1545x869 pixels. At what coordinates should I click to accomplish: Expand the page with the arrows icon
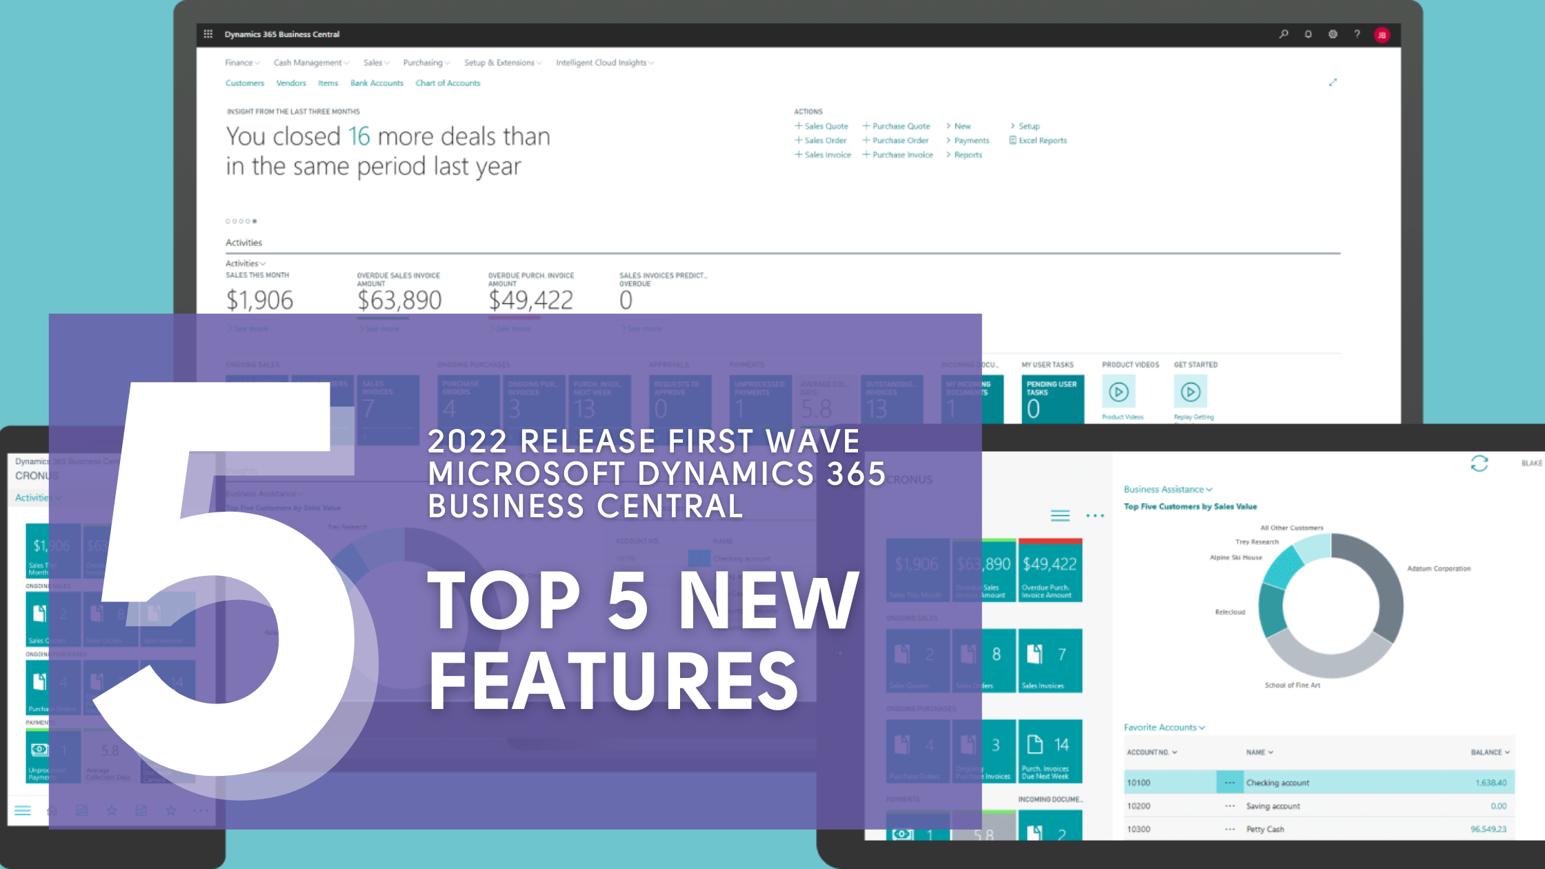[1333, 82]
